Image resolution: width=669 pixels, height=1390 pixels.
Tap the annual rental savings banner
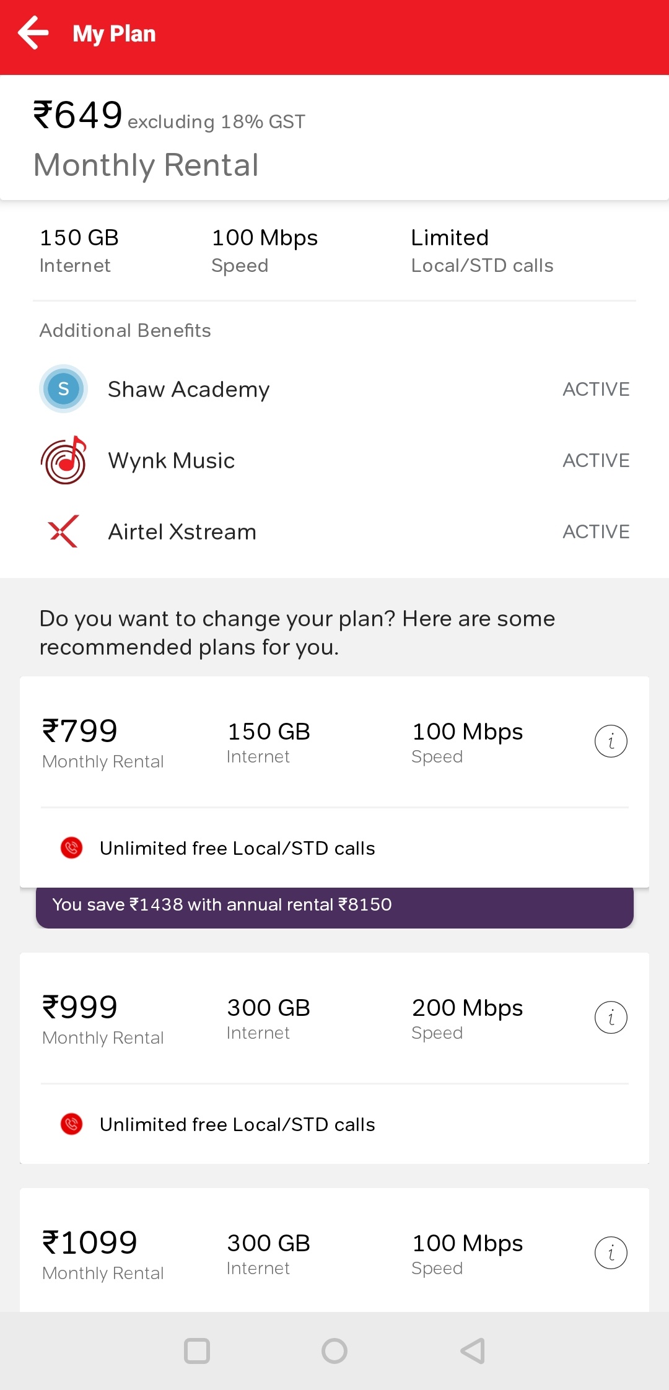click(334, 906)
